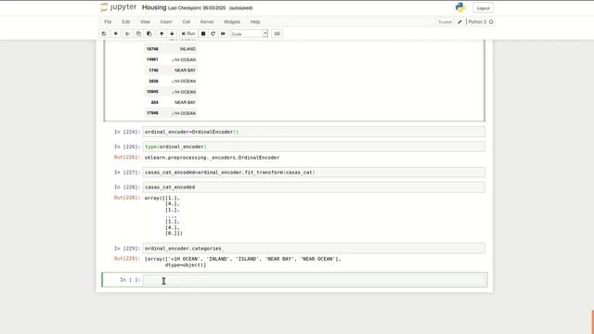Click NEAR BAY in row 804
Image resolution: width=594 pixels, height=334 pixels.
[186, 103]
